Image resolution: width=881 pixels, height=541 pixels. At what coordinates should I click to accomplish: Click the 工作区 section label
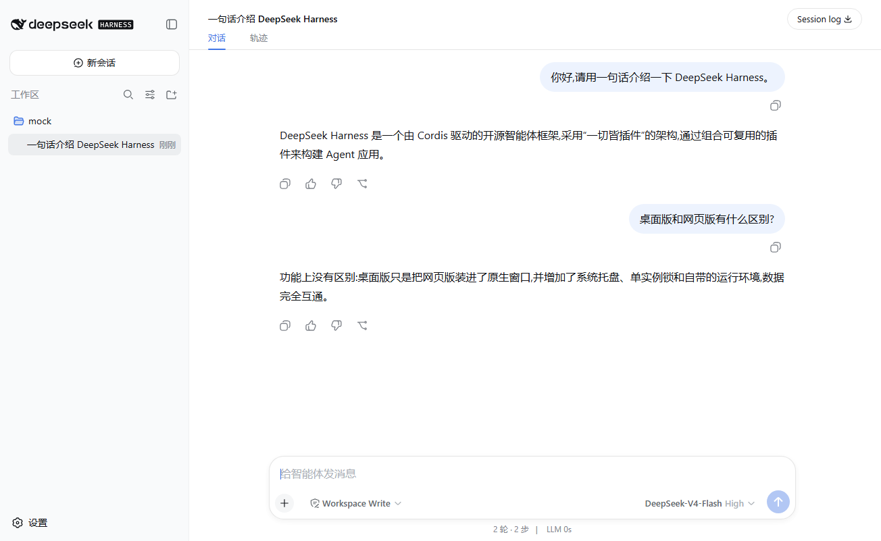click(x=25, y=95)
